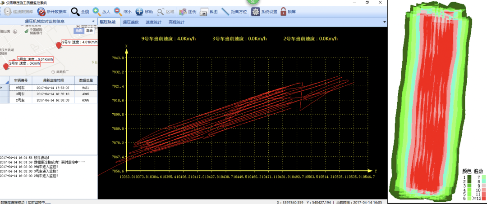This screenshot has width=487, height=204.
Task: Select the 距离方位 distance measure tool
Action: click(225, 12)
